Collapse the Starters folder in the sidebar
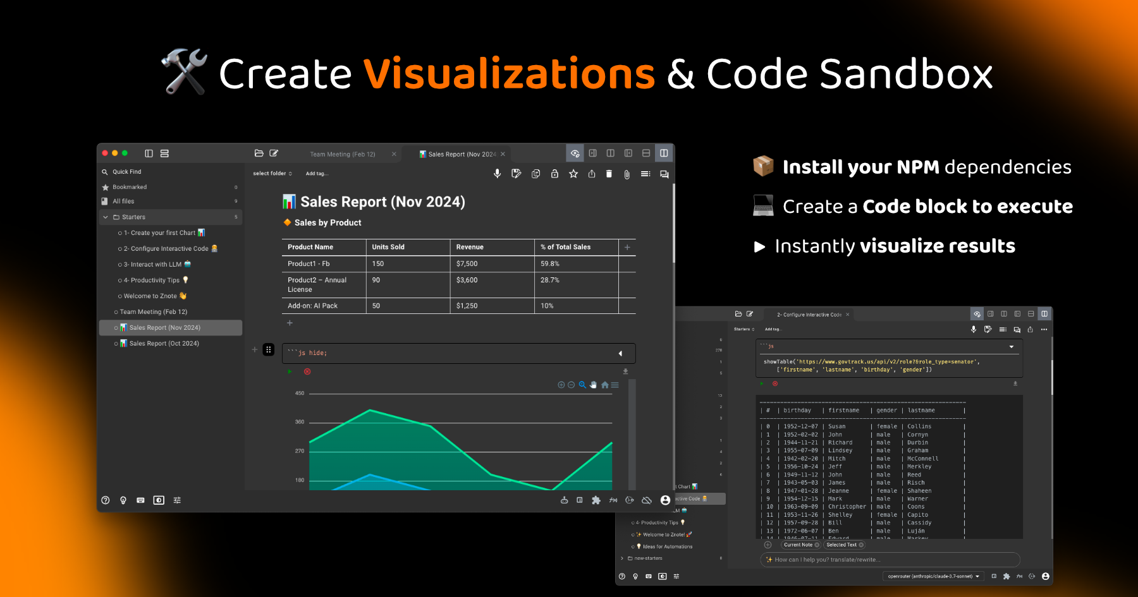 (x=106, y=217)
